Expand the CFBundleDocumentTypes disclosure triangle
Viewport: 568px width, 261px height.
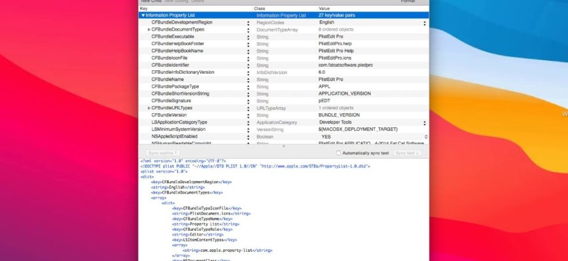click(149, 30)
